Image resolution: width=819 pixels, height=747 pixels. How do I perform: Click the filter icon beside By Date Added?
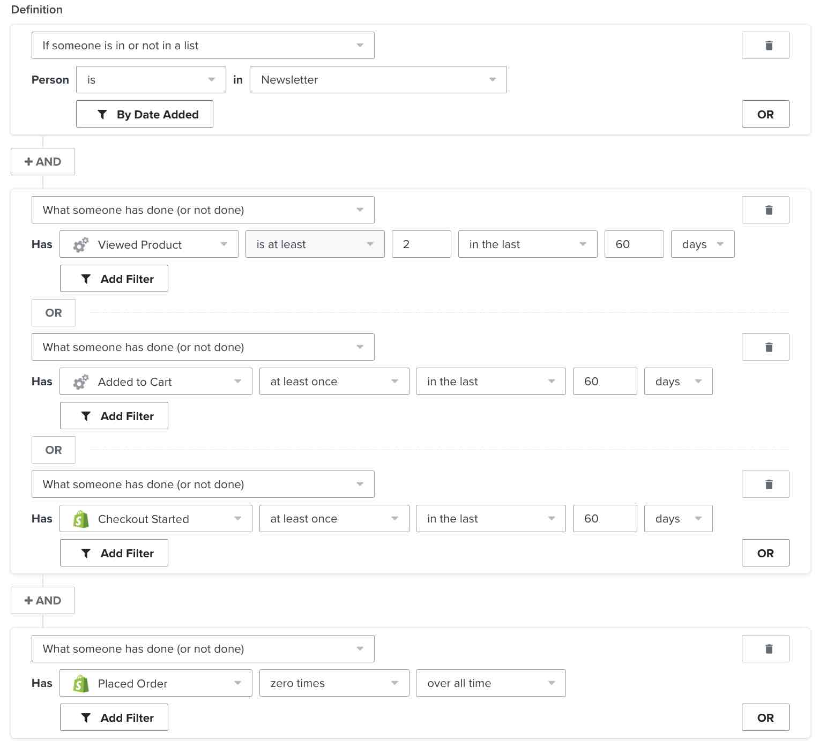pos(102,115)
